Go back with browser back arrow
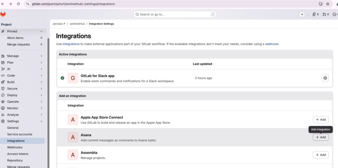The image size is (338, 168). (x=3, y=4)
